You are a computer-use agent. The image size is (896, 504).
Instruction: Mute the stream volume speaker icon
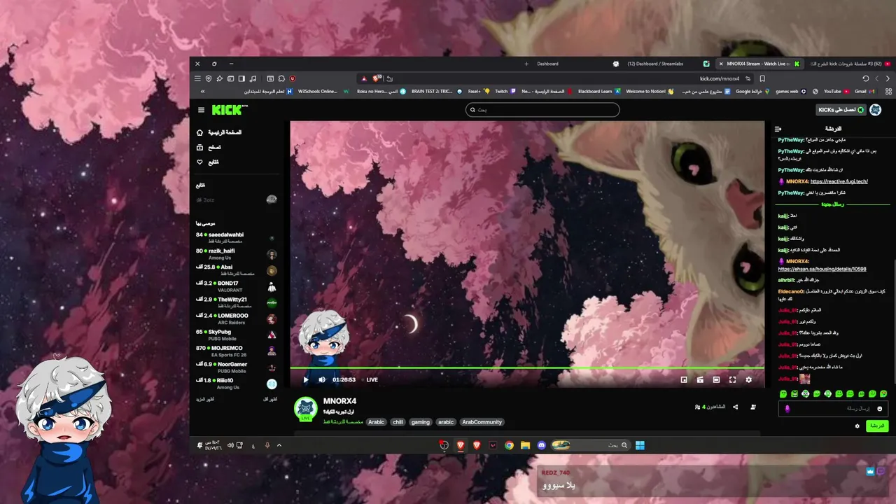pyautogui.click(x=322, y=379)
